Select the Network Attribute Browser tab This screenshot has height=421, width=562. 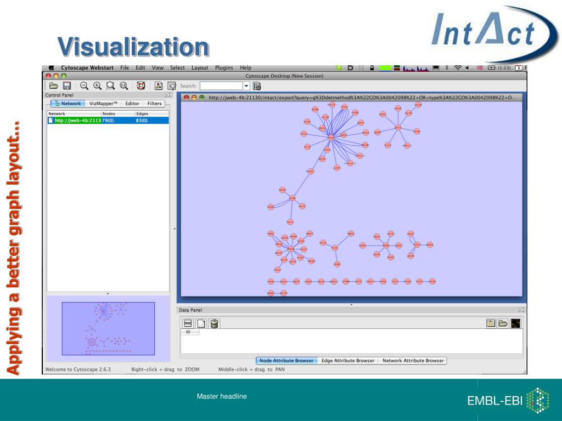(x=413, y=361)
